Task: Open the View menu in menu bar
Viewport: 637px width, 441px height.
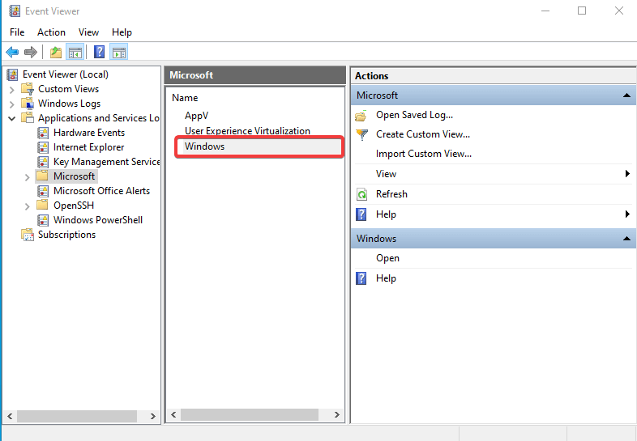Action: pos(88,32)
